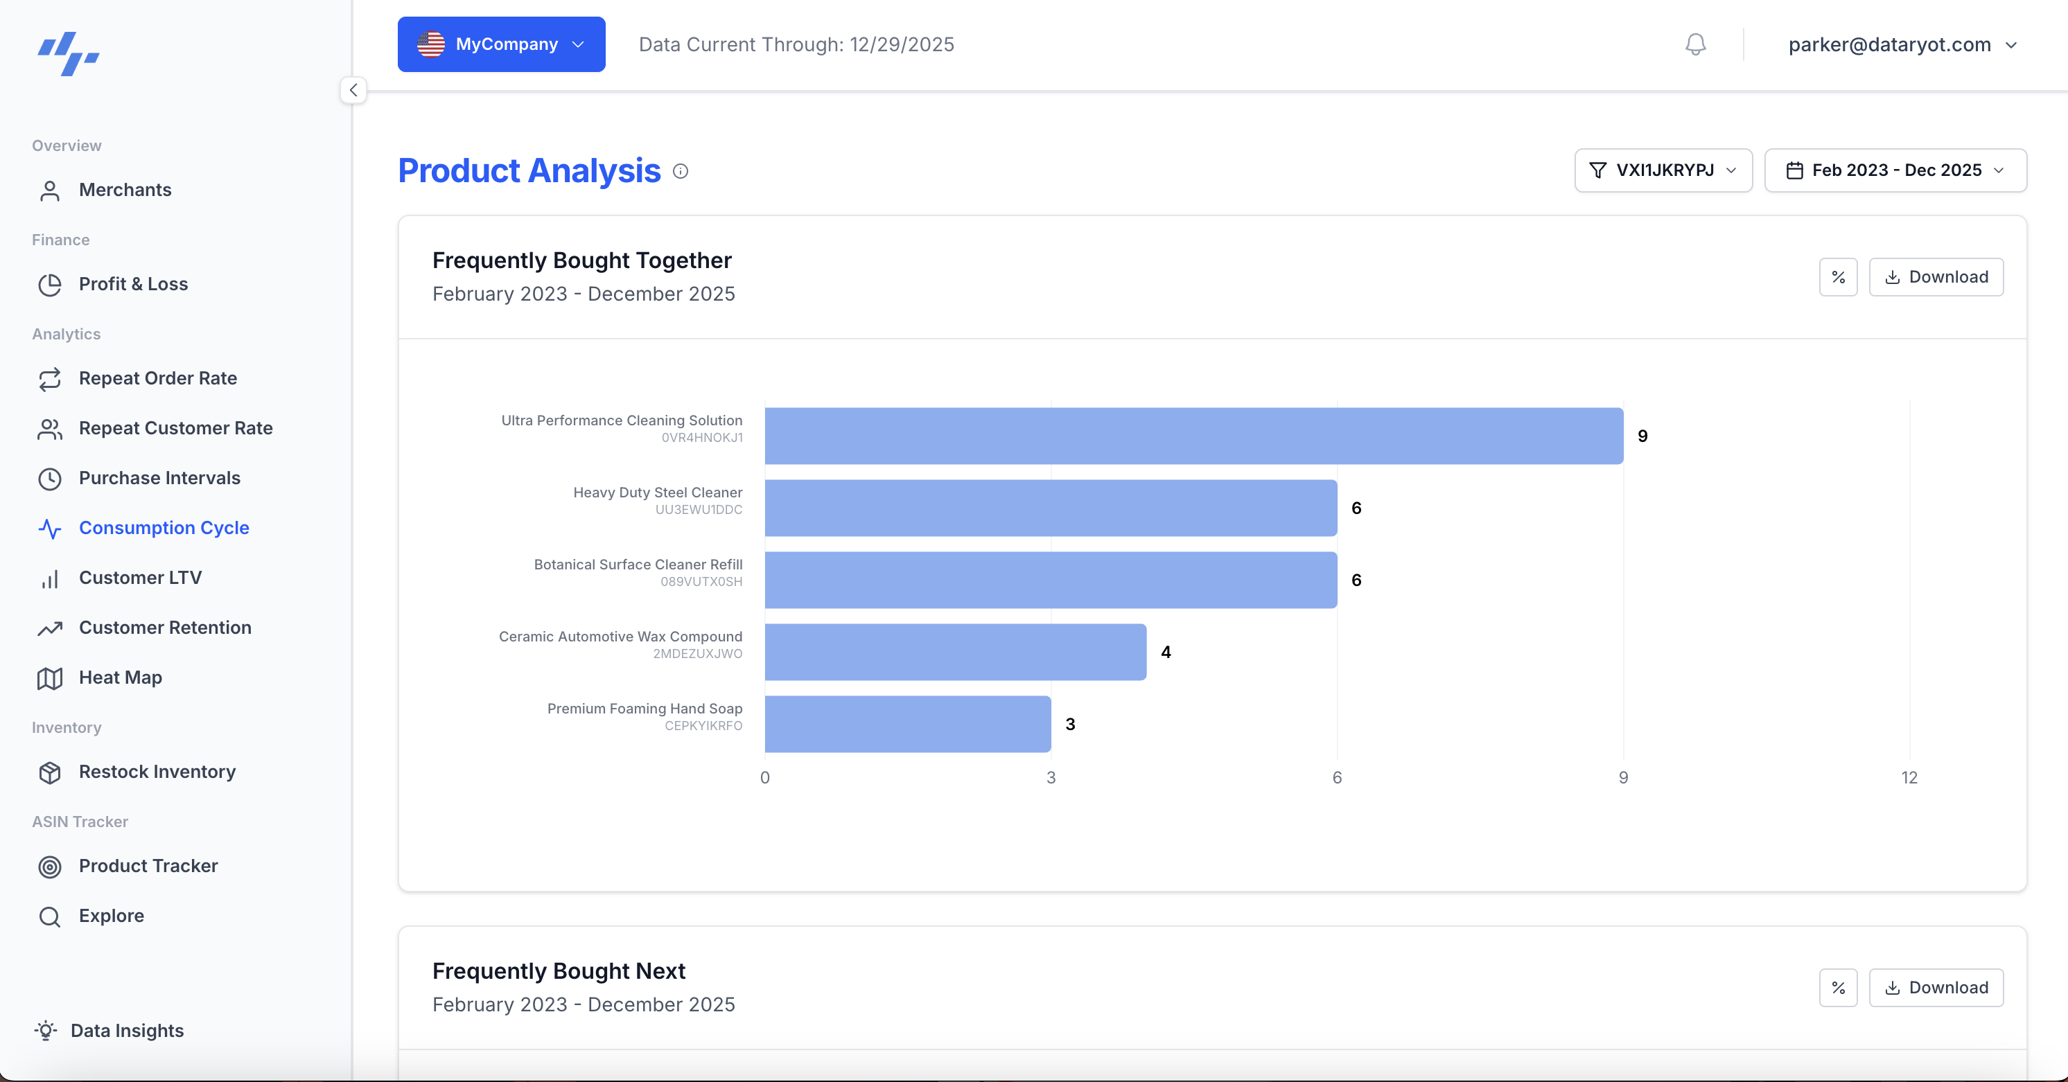Open the Feb 2023 - Dec 2025 date picker
The height and width of the screenshot is (1082, 2068).
(x=1895, y=170)
